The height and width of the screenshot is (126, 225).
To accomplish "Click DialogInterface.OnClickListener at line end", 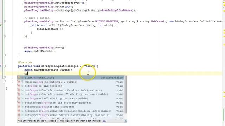I will coord(199,22).
